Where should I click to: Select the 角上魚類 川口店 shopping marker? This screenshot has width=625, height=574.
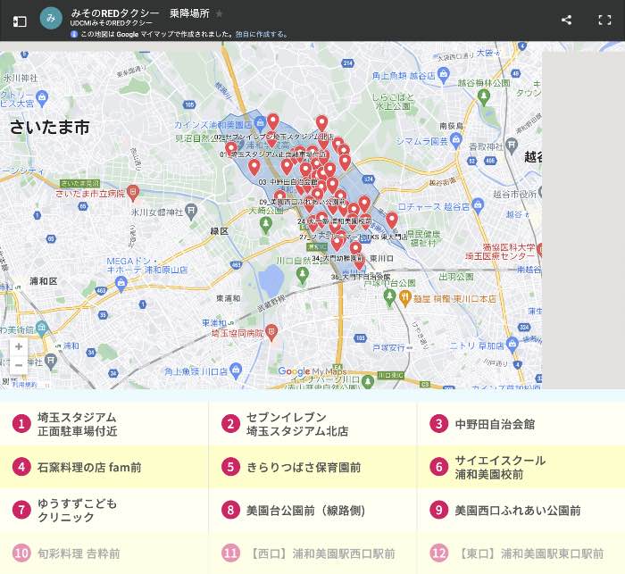click(236, 370)
